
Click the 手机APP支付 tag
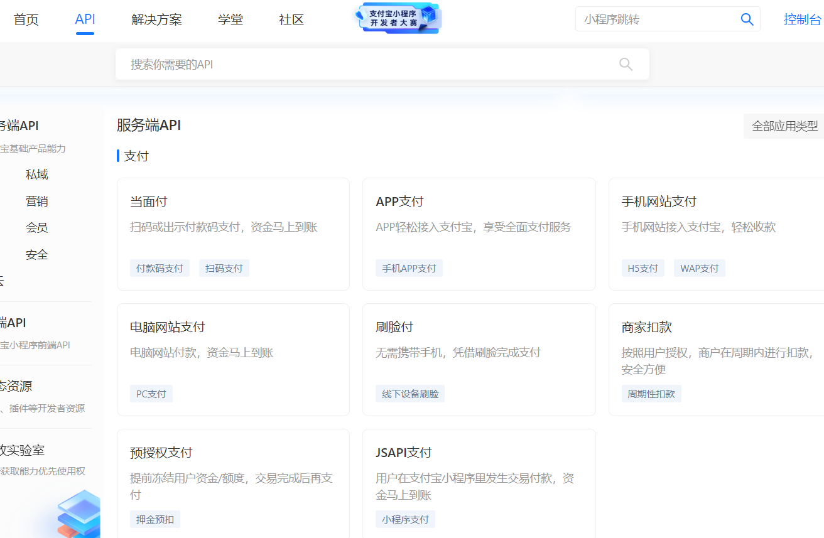tap(409, 268)
